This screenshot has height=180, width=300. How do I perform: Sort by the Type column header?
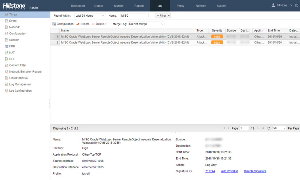pos(202,30)
